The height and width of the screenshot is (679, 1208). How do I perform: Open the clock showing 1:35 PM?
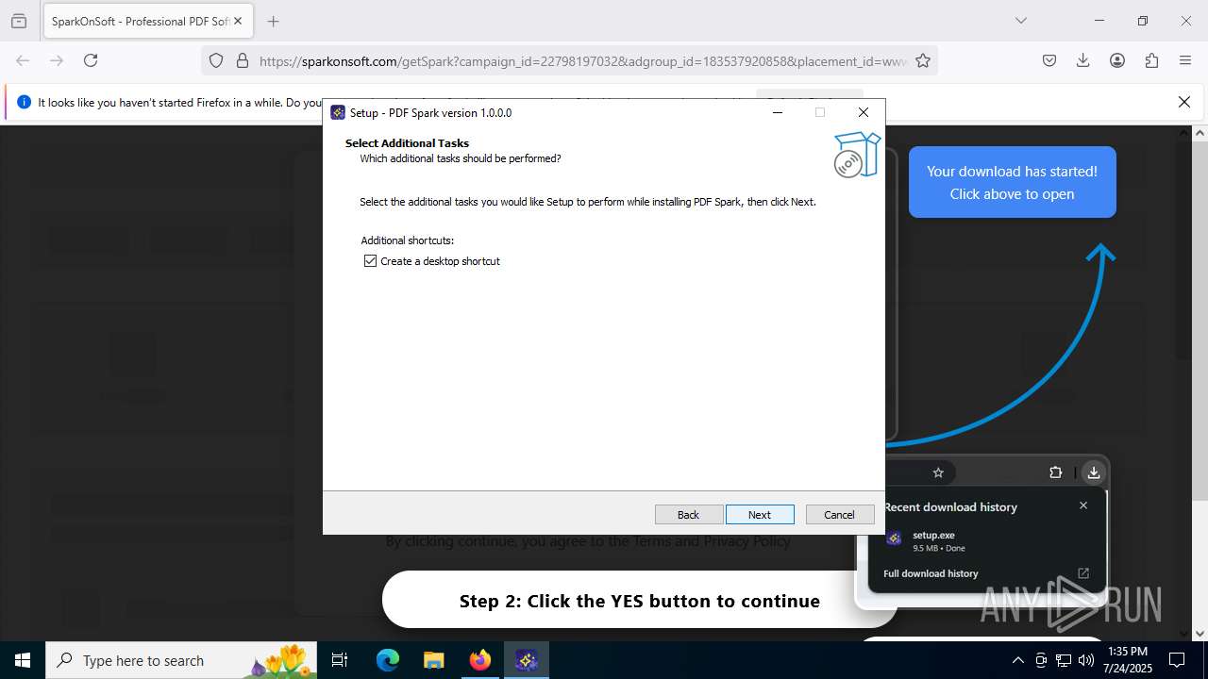coord(1128,660)
